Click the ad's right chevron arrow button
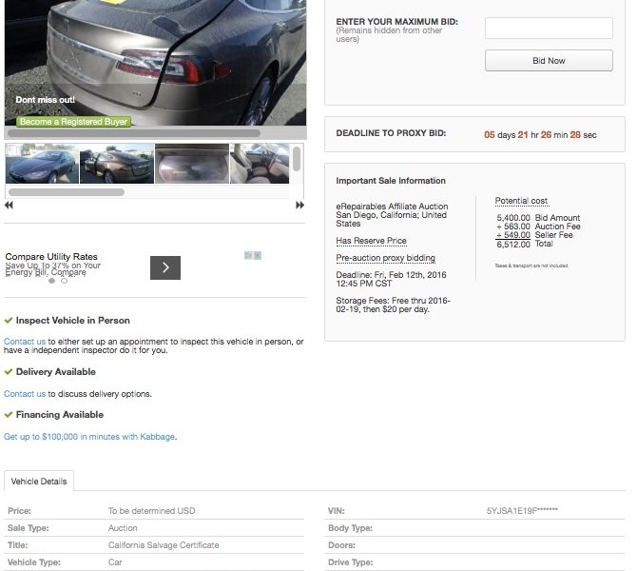This screenshot has height=571, width=637. pyautogui.click(x=164, y=268)
